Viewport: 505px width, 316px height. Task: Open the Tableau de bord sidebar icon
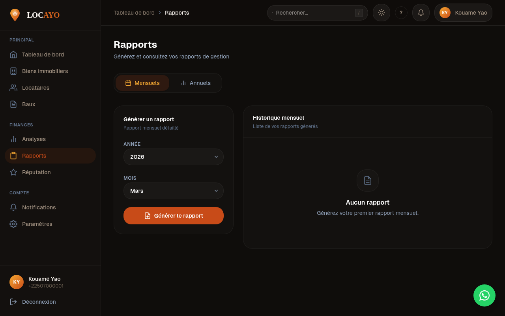[13, 54]
